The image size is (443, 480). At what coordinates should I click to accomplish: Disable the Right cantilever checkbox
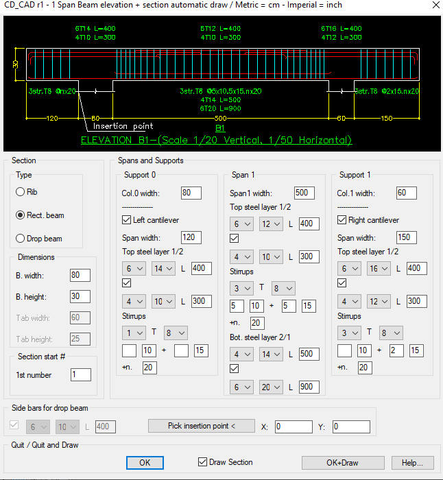[343, 220]
